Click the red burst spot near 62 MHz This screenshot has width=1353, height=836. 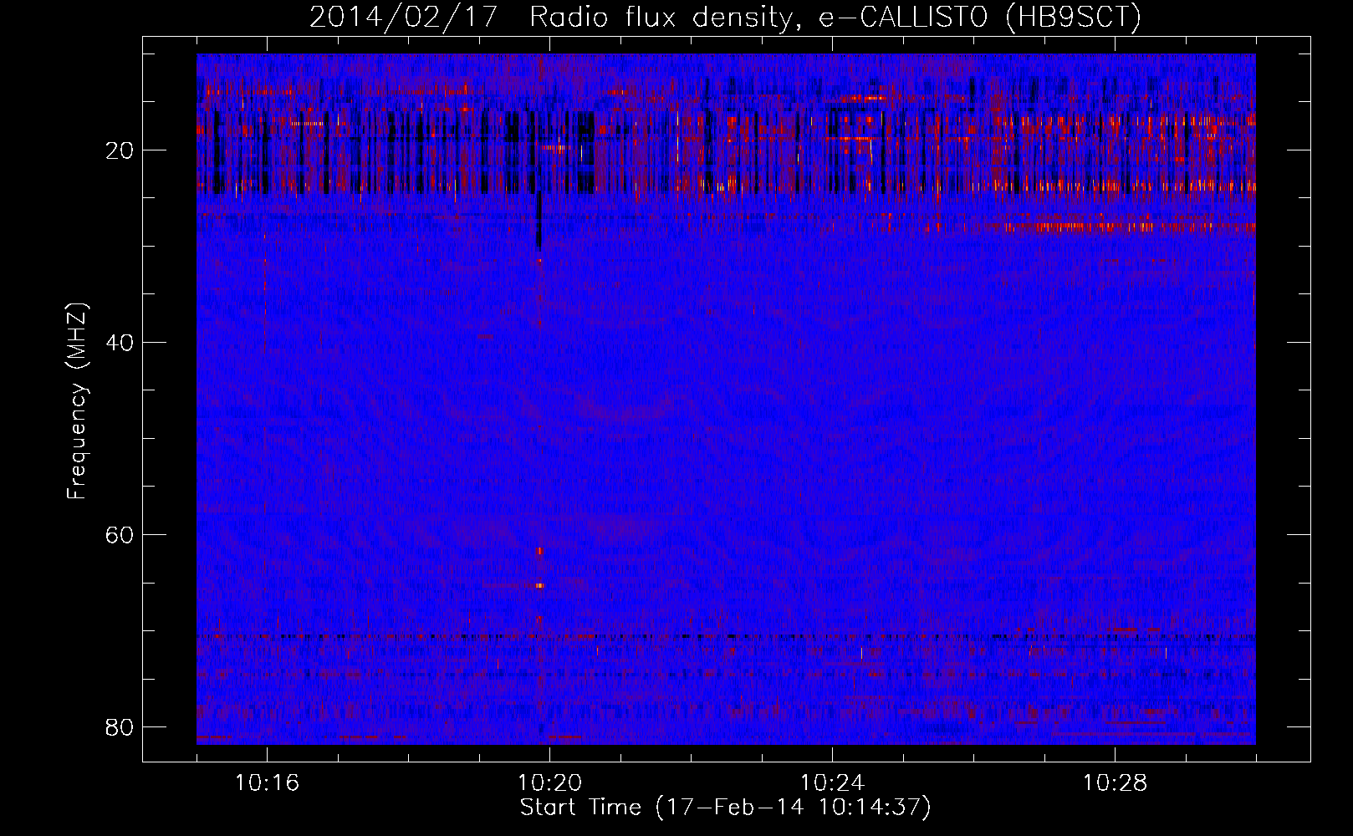point(539,551)
